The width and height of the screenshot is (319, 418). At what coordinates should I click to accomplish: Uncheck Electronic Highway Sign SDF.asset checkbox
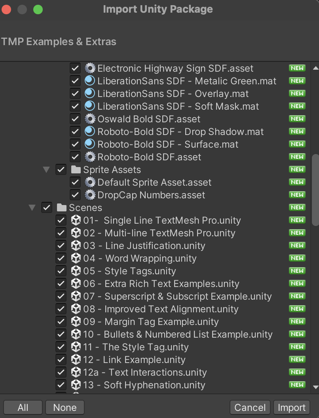75,68
